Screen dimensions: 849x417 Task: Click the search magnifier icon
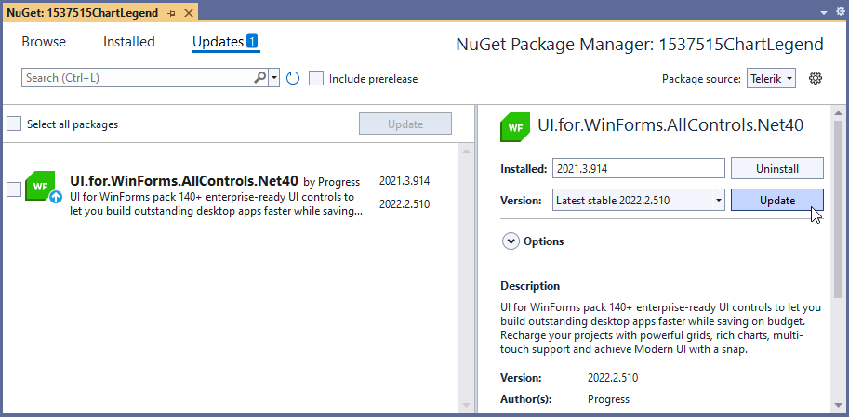click(x=260, y=78)
